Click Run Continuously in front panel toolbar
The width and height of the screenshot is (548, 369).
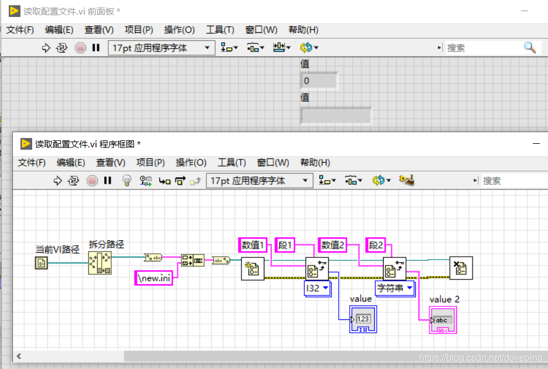coord(62,48)
